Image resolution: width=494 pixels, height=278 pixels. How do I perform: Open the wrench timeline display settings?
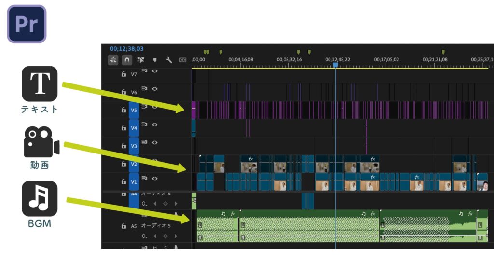pyautogui.click(x=169, y=60)
